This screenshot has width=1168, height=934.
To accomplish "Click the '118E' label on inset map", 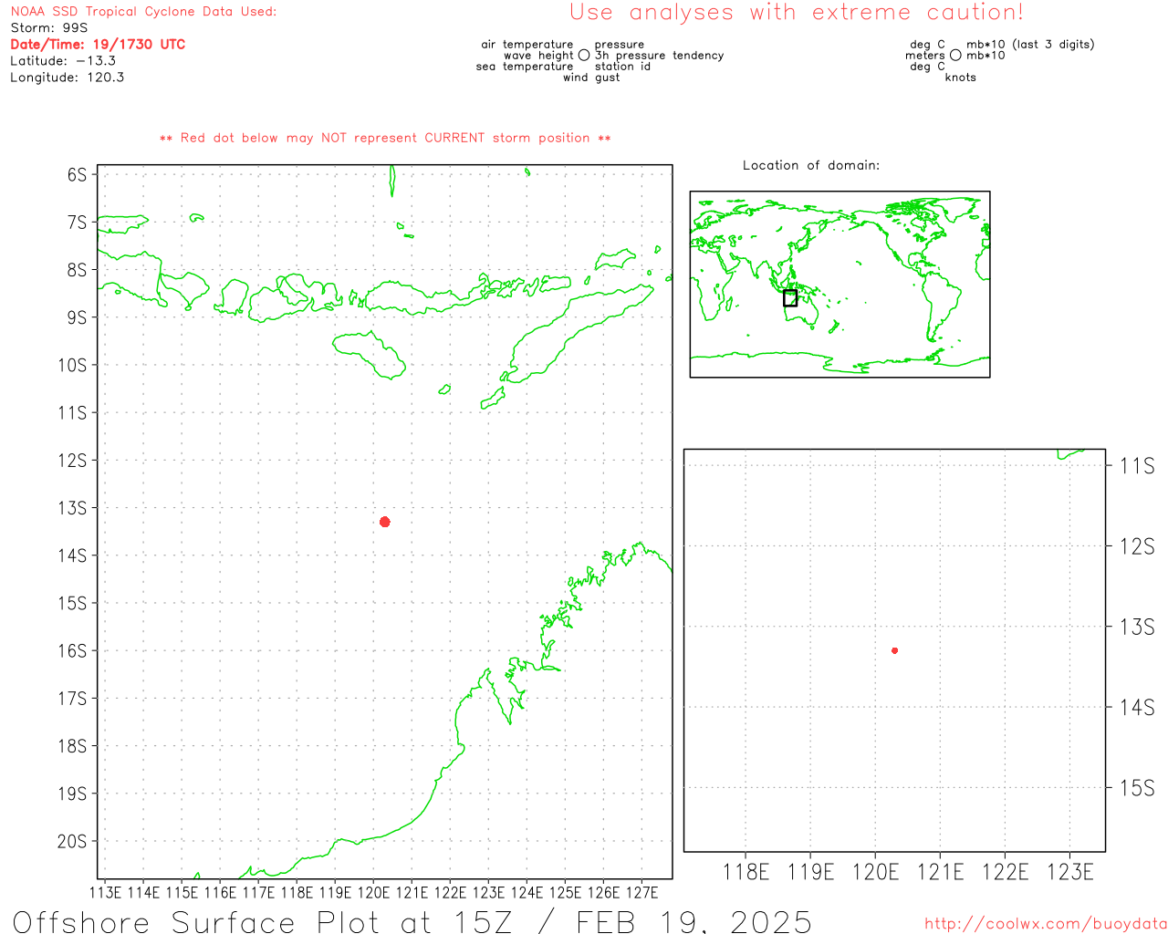I will [x=746, y=872].
